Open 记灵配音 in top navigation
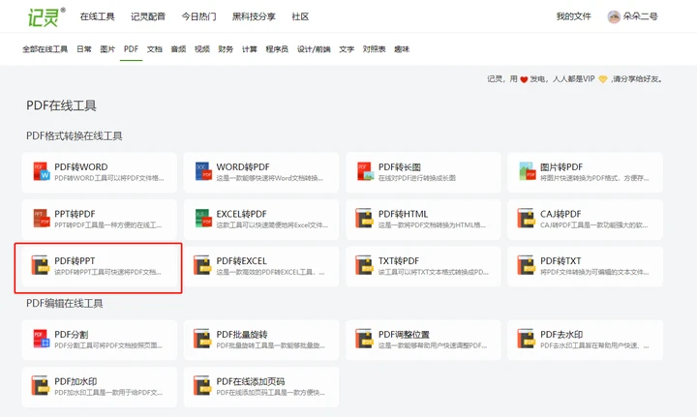Screen dimensions: 697x417 click(148, 16)
